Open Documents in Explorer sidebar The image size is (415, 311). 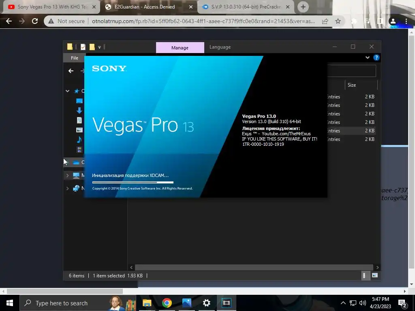pos(79,120)
